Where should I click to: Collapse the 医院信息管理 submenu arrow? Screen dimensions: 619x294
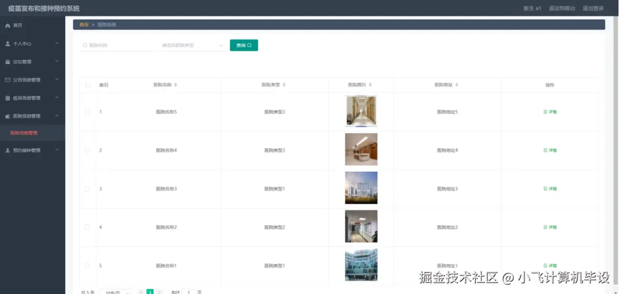click(x=57, y=116)
